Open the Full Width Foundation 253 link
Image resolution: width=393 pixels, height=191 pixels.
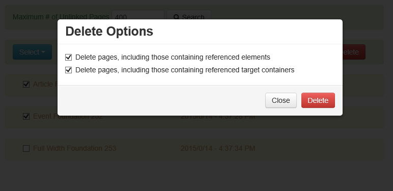coord(75,148)
